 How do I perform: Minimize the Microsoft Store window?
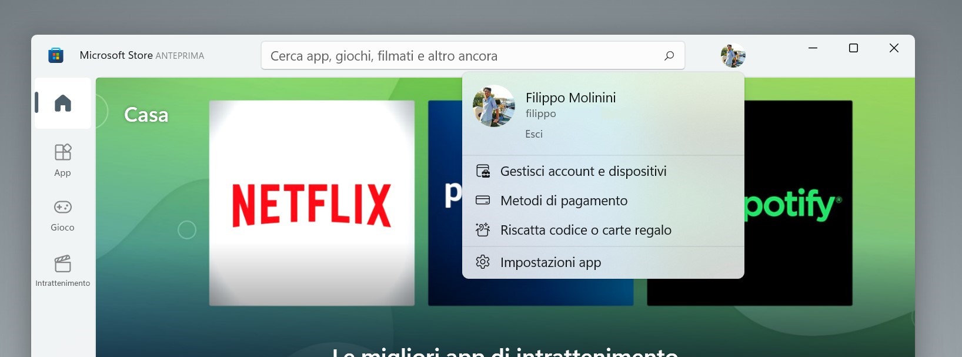[813, 48]
